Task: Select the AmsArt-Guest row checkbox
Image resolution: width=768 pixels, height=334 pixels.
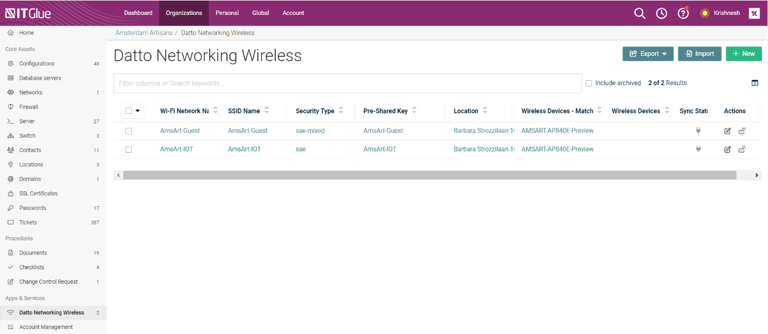Action: 128,131
